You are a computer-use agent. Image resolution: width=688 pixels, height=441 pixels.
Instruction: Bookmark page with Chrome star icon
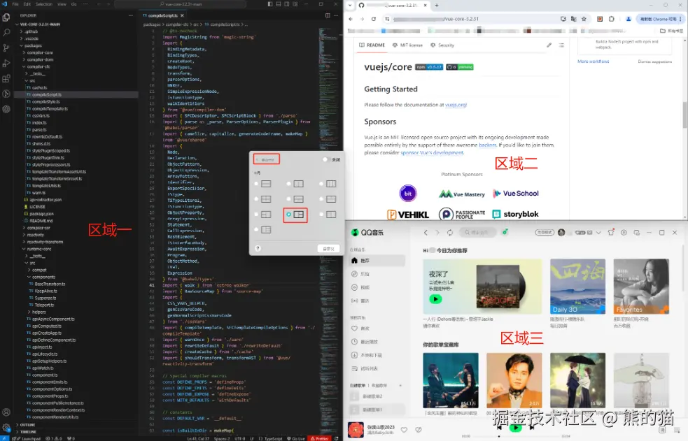click(x=584, y=19)
